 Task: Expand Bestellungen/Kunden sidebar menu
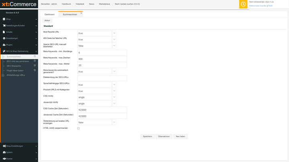[x=36, y=26]
